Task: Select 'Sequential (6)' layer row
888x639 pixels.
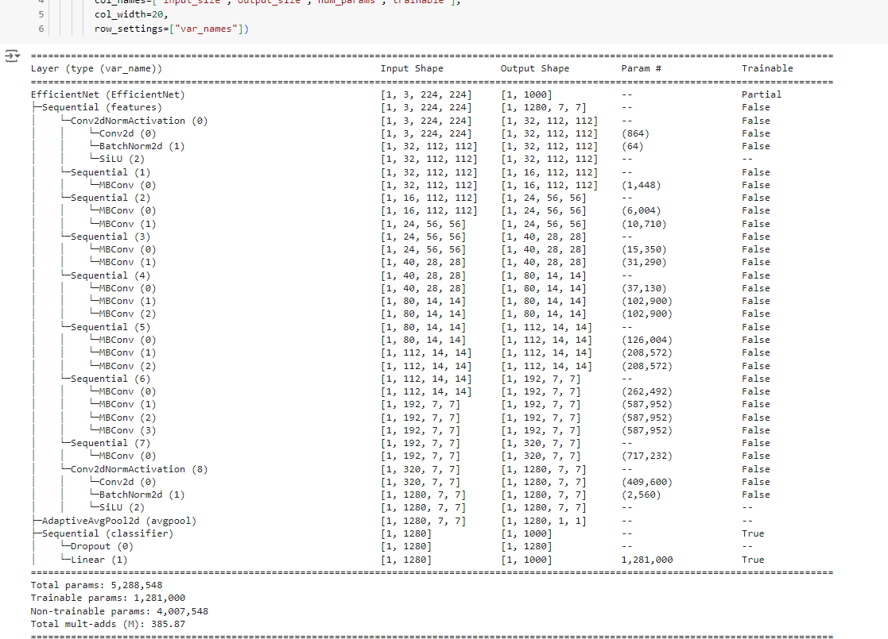Action: click(111, 379)
